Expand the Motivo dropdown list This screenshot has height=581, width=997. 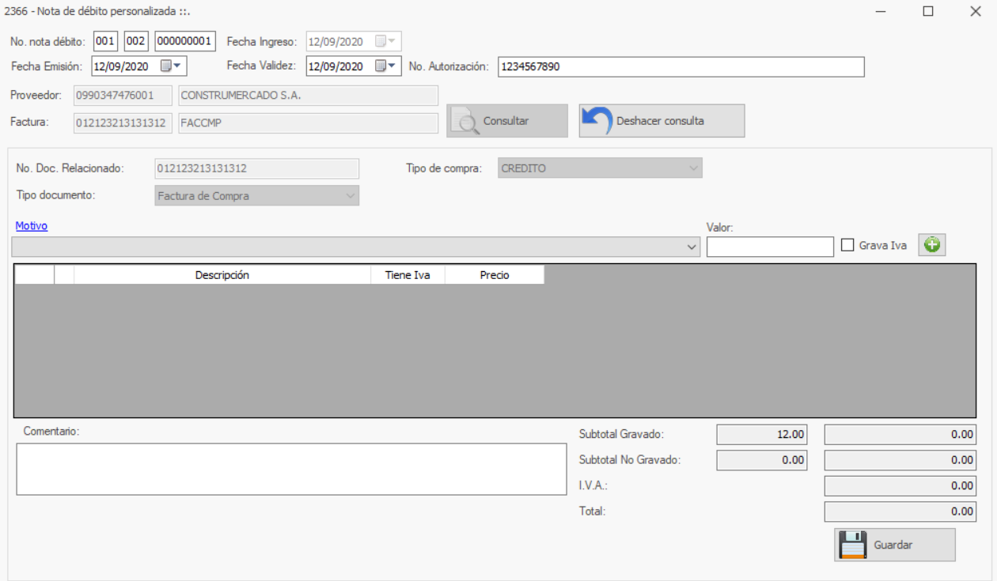pyautogui.click(x=693, y=247)
